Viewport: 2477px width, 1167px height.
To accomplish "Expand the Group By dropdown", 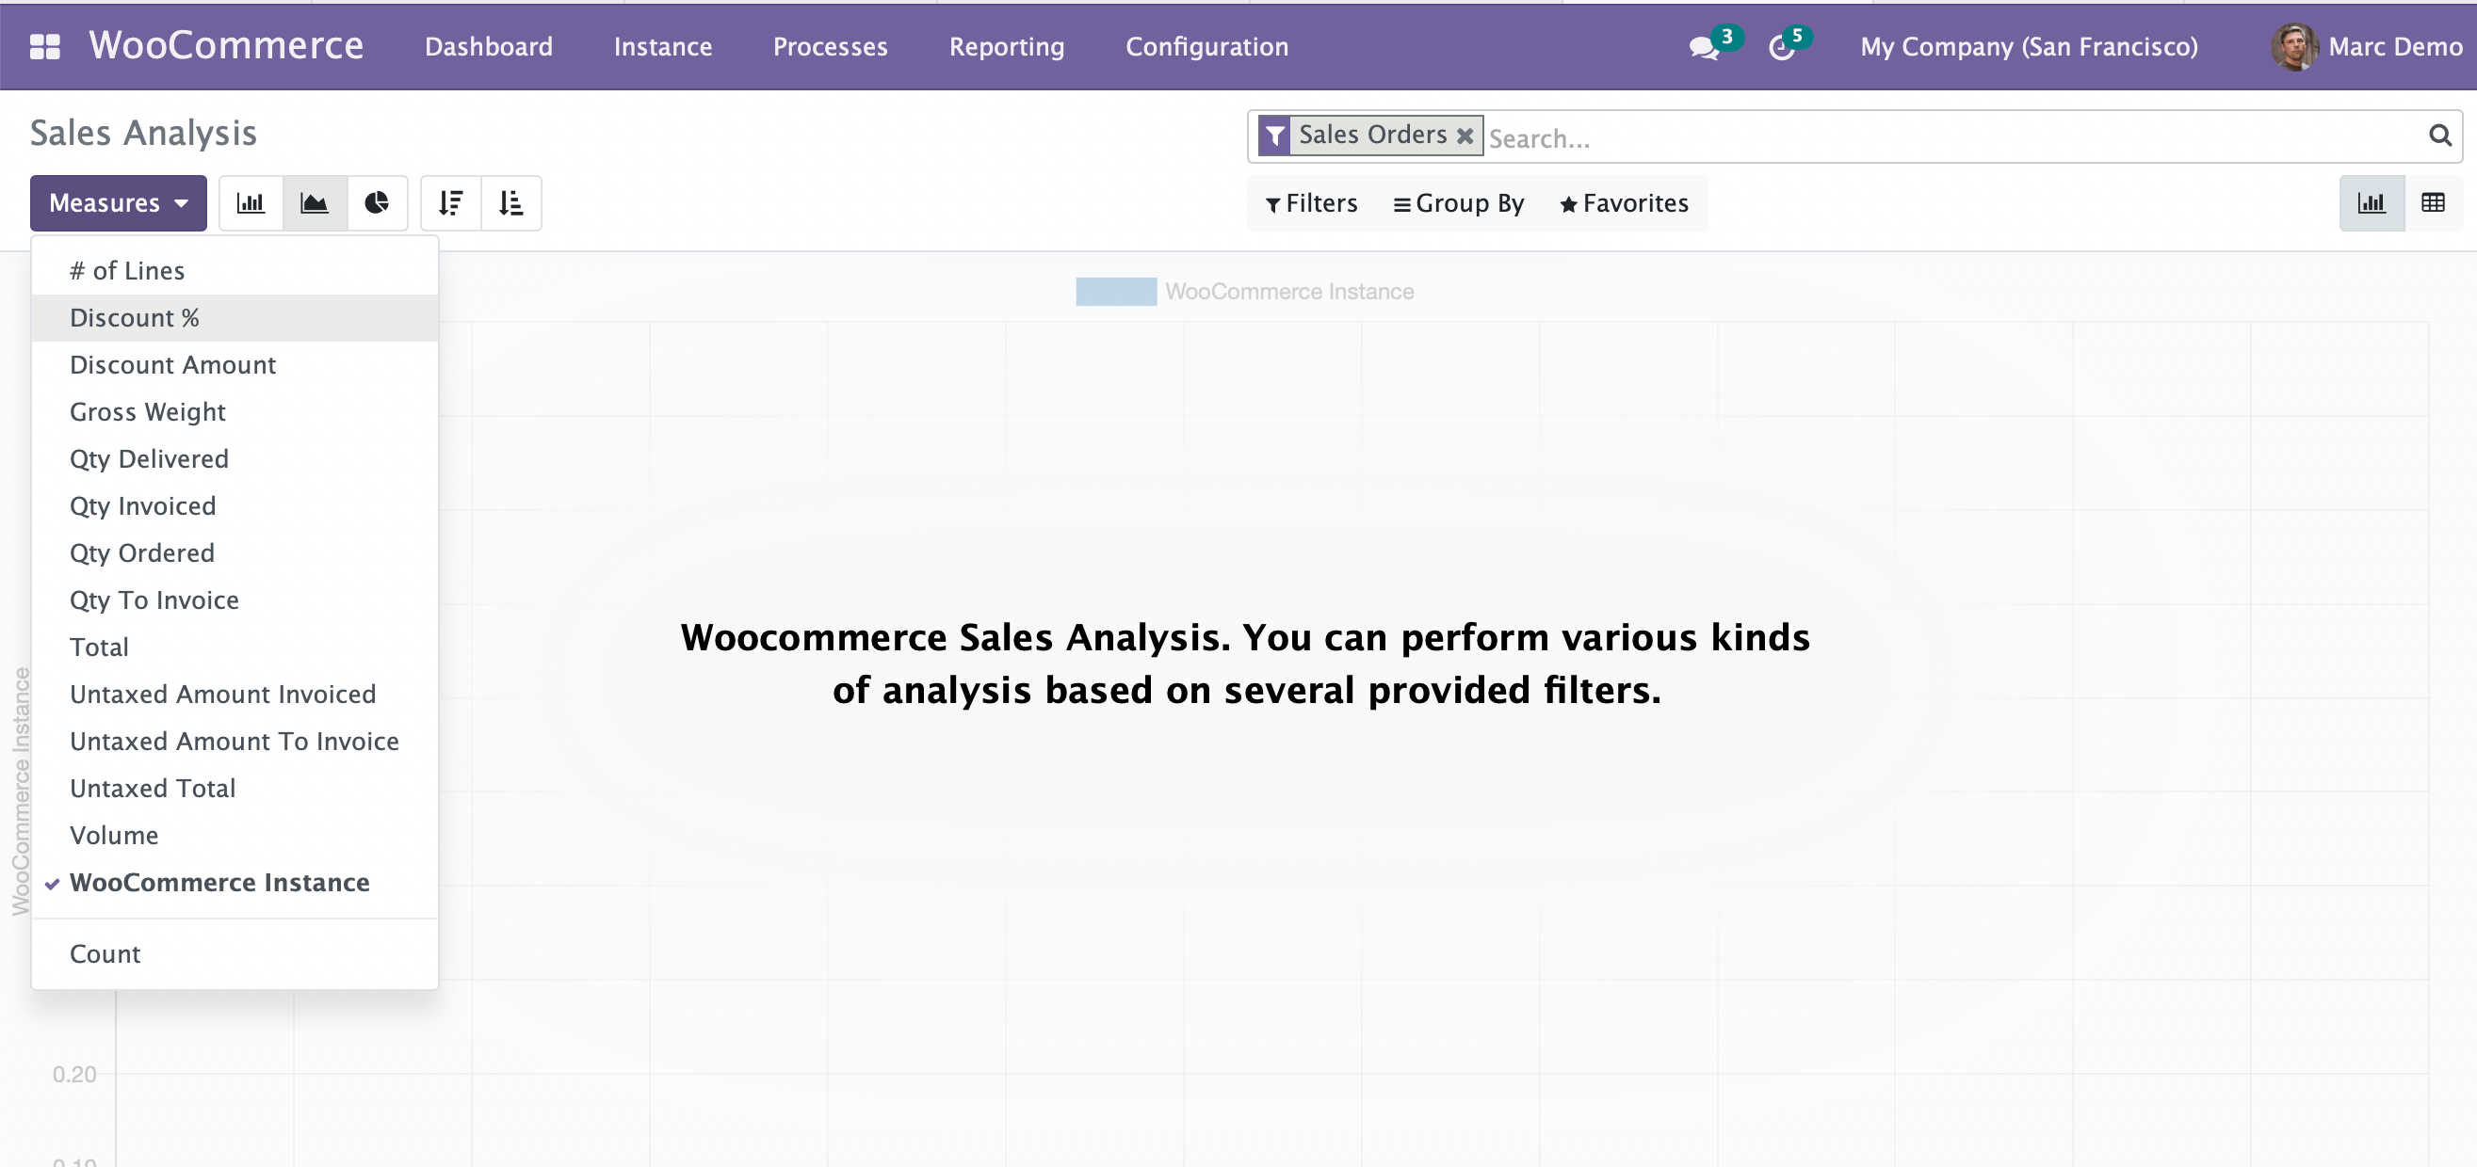I will [x=1459, y=202].
